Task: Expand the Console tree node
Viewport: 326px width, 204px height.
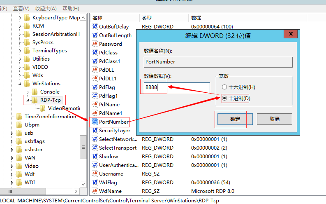Action: 28,92
